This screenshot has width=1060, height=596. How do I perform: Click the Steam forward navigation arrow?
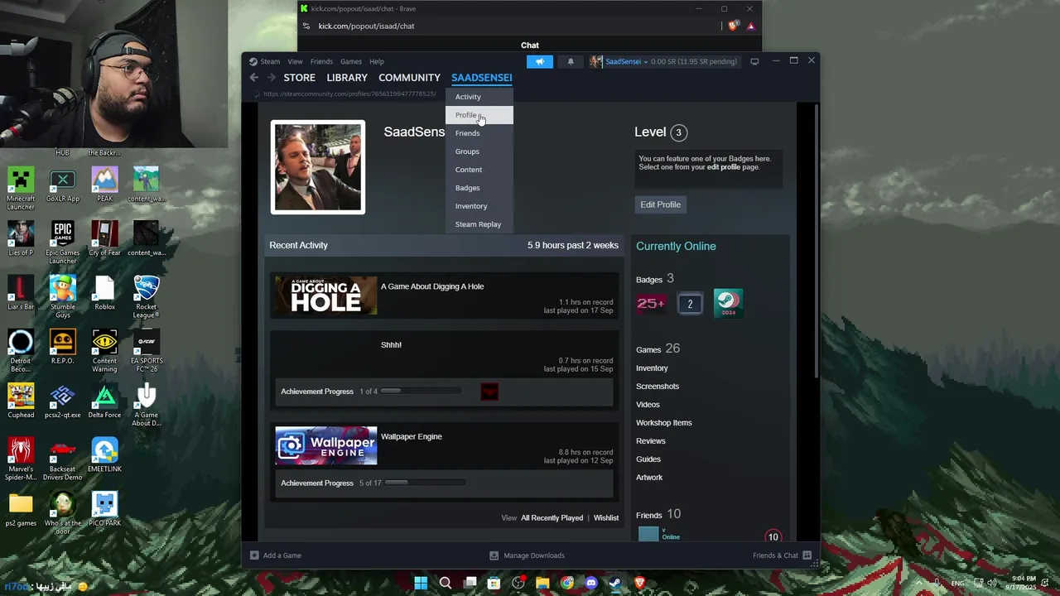click(x=271, y=78)
